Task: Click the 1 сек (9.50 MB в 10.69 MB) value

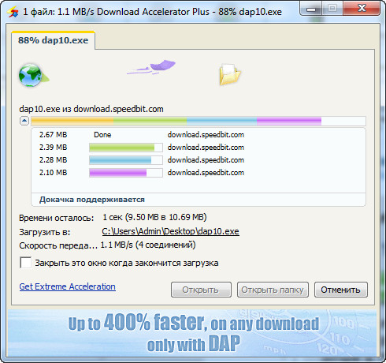Action: coord(154,217)
